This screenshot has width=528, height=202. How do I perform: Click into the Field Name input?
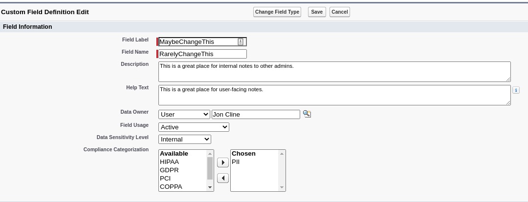[202, 54]
